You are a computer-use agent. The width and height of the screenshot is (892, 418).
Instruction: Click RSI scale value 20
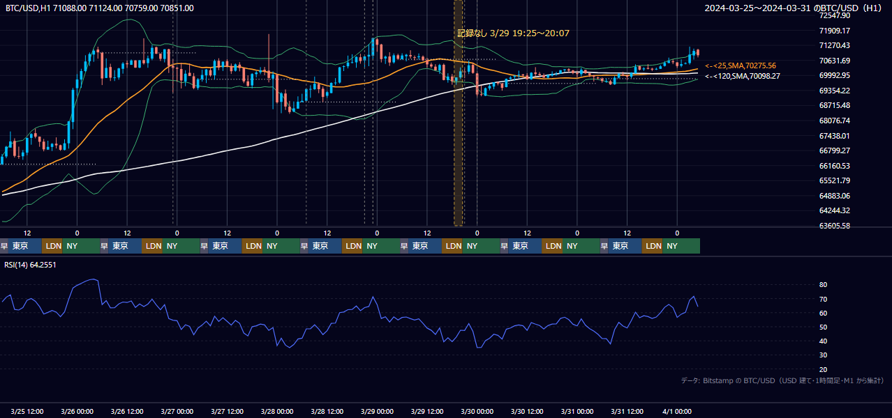click(824, 370)
